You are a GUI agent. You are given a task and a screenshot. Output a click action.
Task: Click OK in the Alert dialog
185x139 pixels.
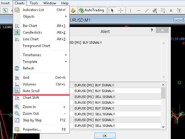click(105, 136)
